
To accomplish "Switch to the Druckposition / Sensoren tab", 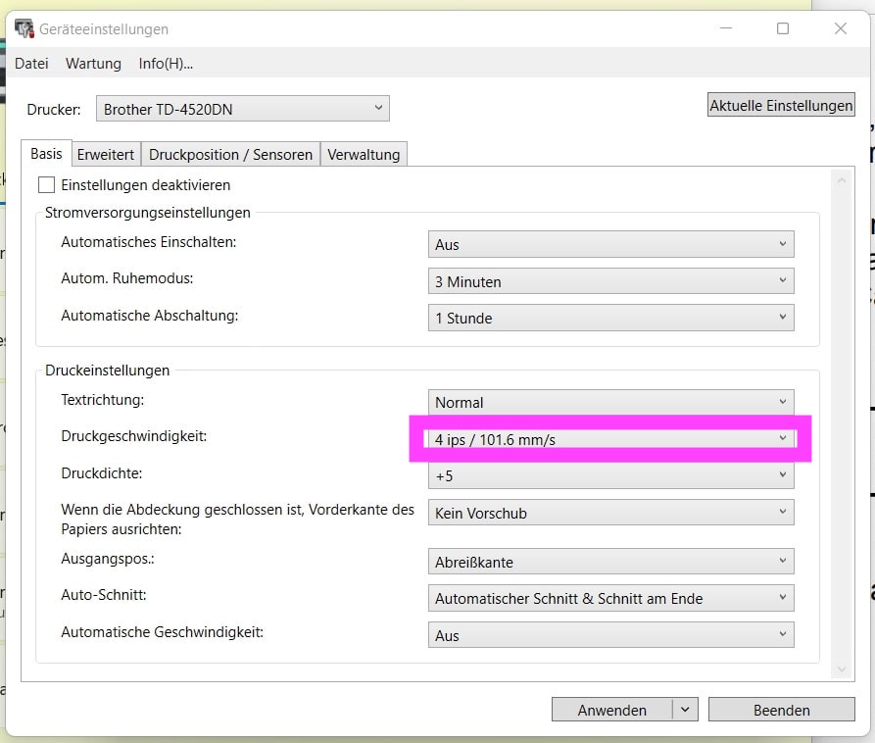I will tap(230, 155).
